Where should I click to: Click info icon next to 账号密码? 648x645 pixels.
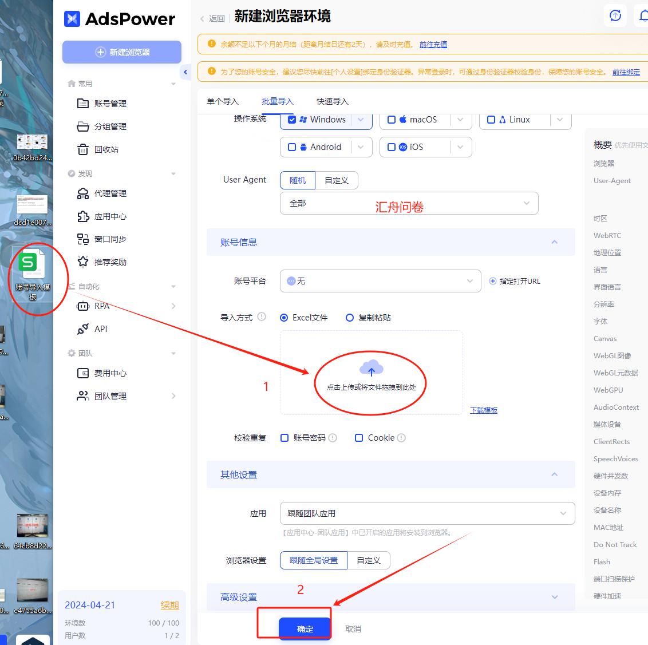pyautogui.click(x=333, y=438)
